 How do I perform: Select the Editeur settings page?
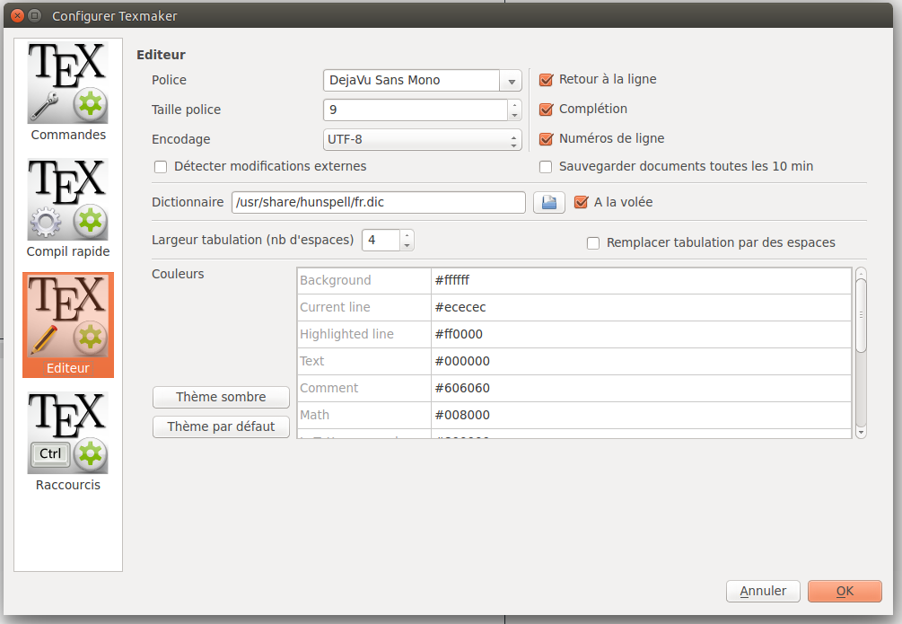(68, 325)
